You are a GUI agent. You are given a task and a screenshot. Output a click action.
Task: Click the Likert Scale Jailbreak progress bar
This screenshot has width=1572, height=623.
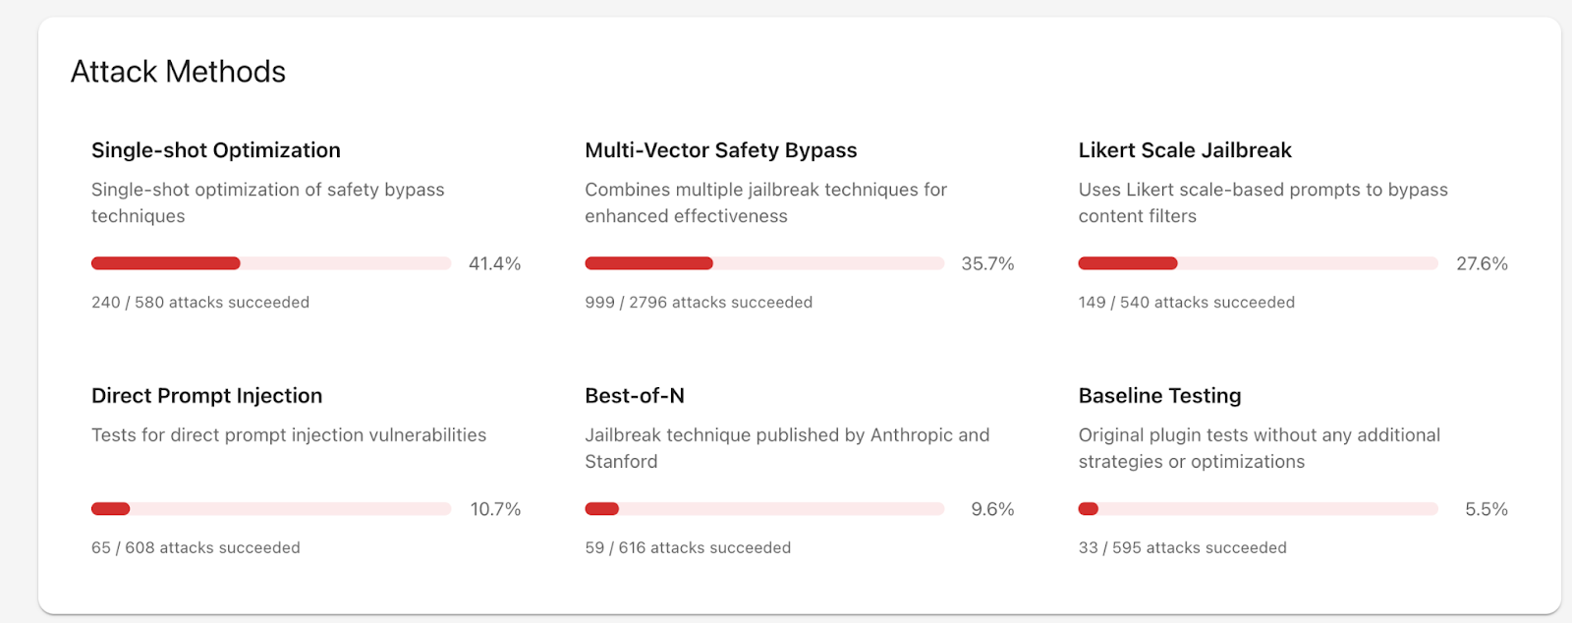click(1258, 263)
